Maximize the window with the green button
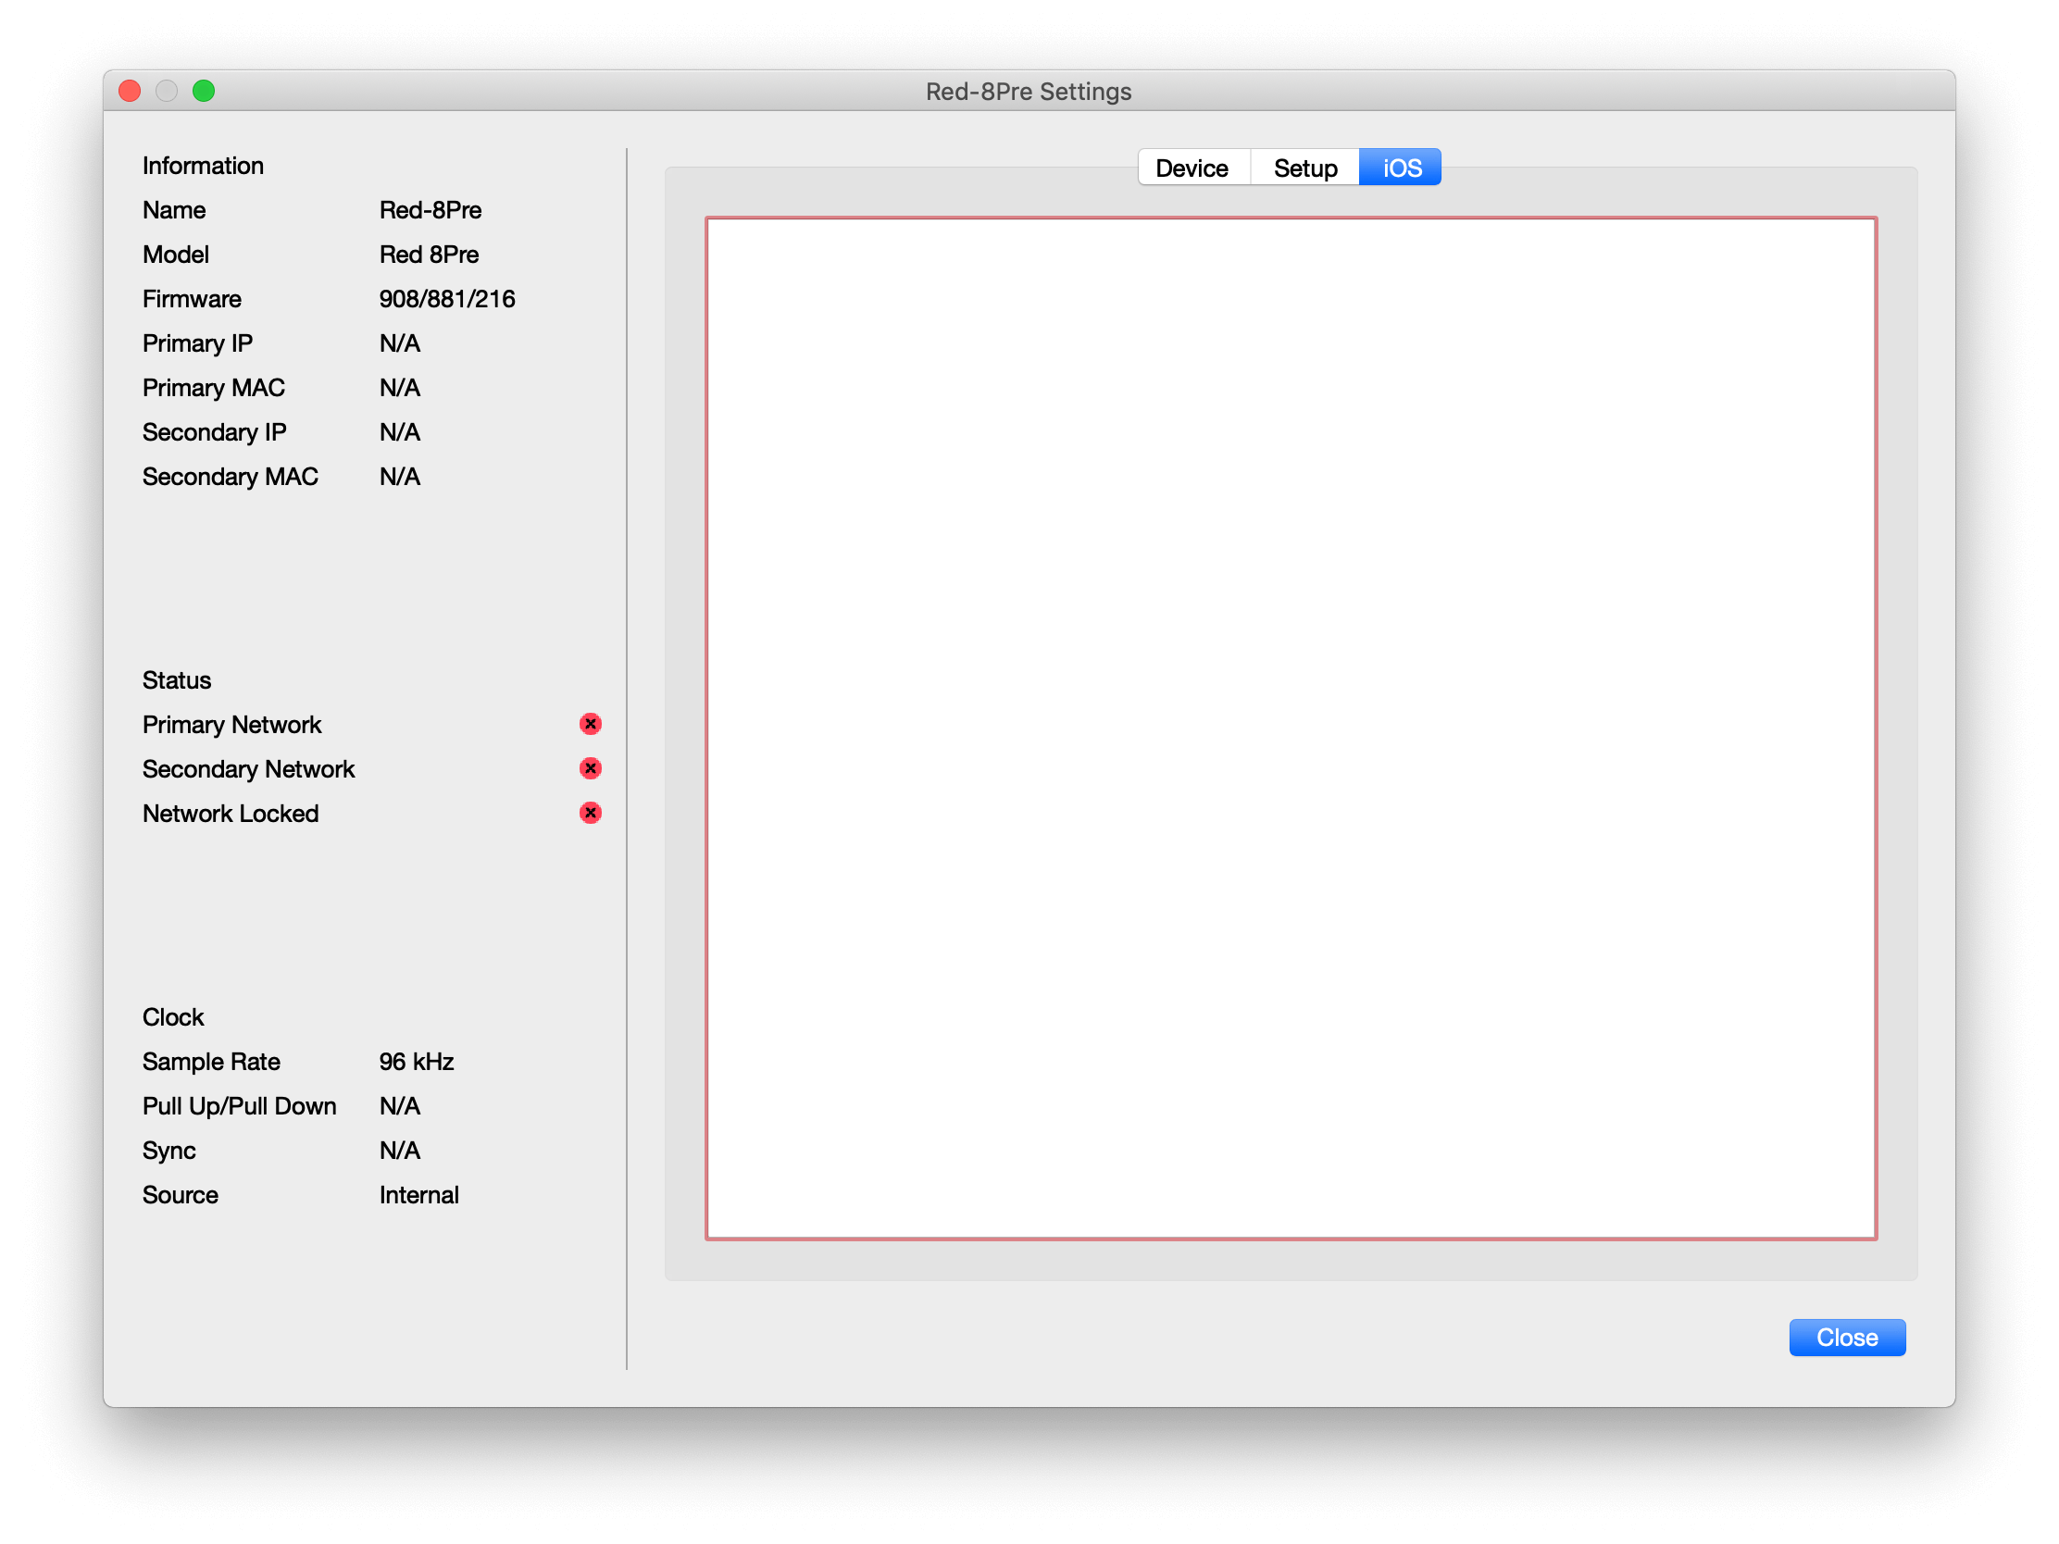 [204, 92]
